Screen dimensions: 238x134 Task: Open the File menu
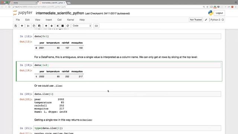(x=18, y=20)
